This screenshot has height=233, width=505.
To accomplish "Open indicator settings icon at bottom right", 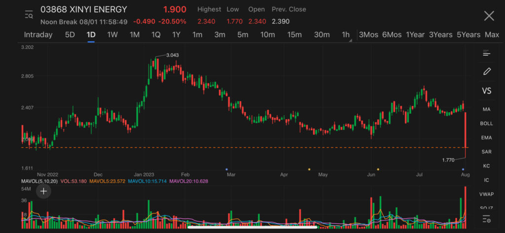I will coord(487,220).
